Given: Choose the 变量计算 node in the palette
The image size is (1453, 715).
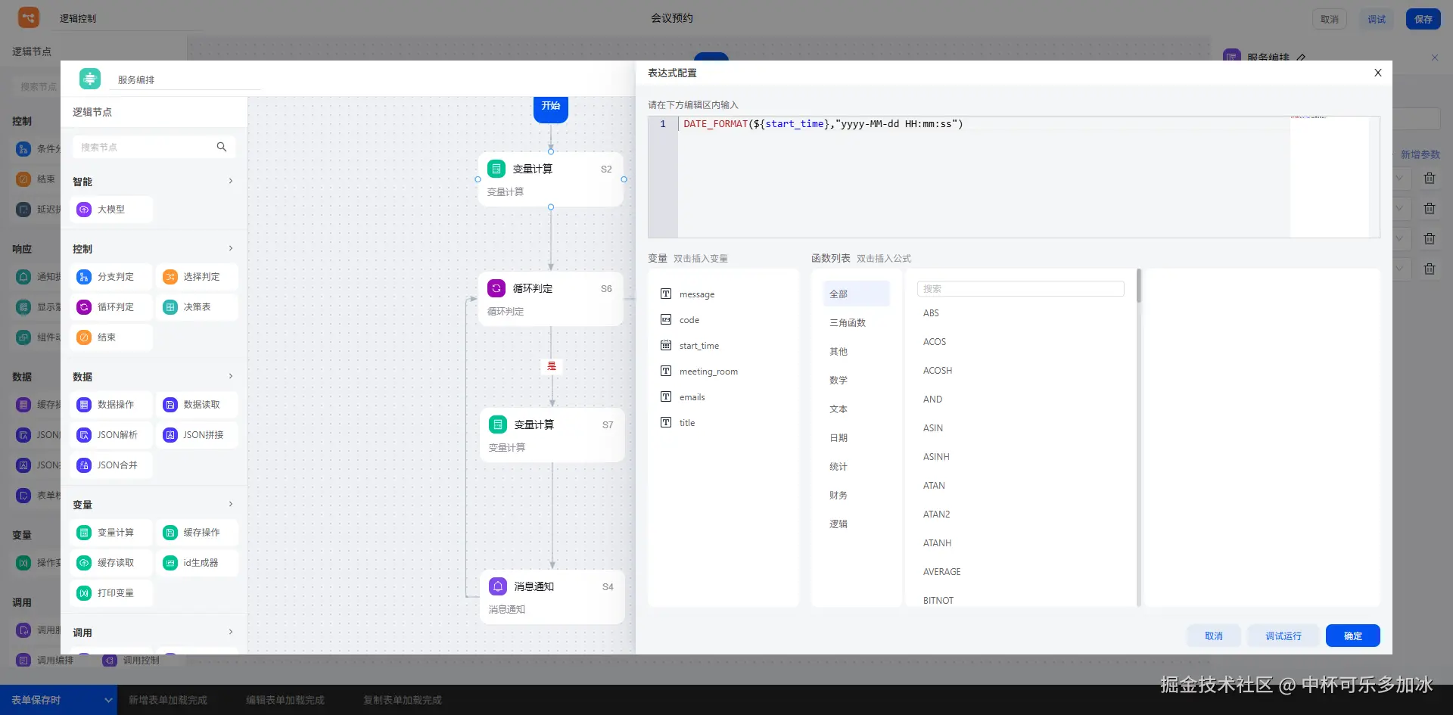Looking at the screenshot, I should pyautogui.click(x=111, y=533).
